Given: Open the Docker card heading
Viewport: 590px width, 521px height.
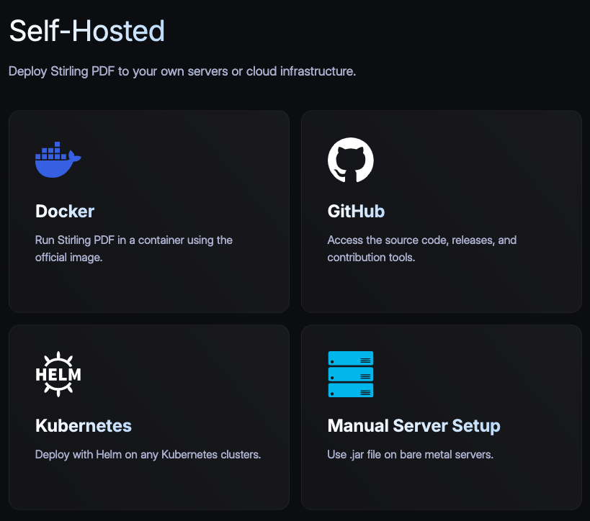Looking at the screenshot, I should (65, 212).
